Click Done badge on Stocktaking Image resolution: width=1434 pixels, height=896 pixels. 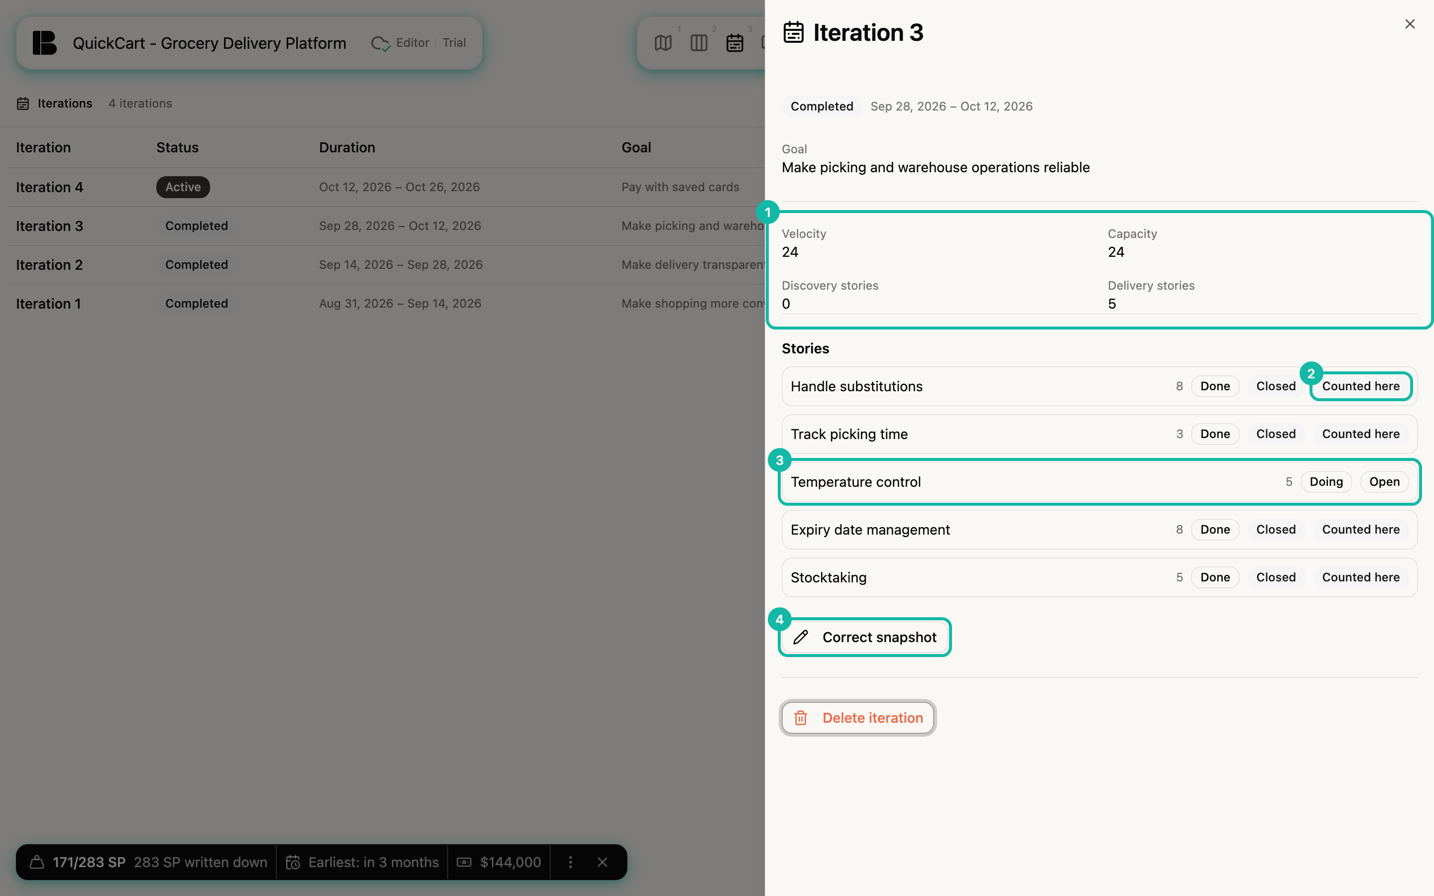click(x=1215, y=577)
